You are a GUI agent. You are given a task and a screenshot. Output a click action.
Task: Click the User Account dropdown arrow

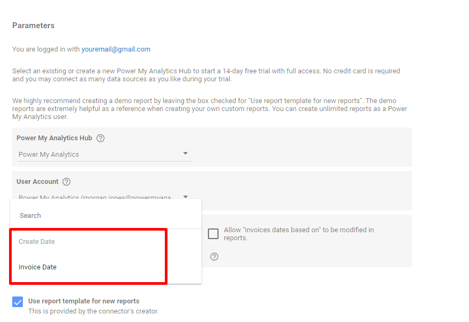pos(186,197)
